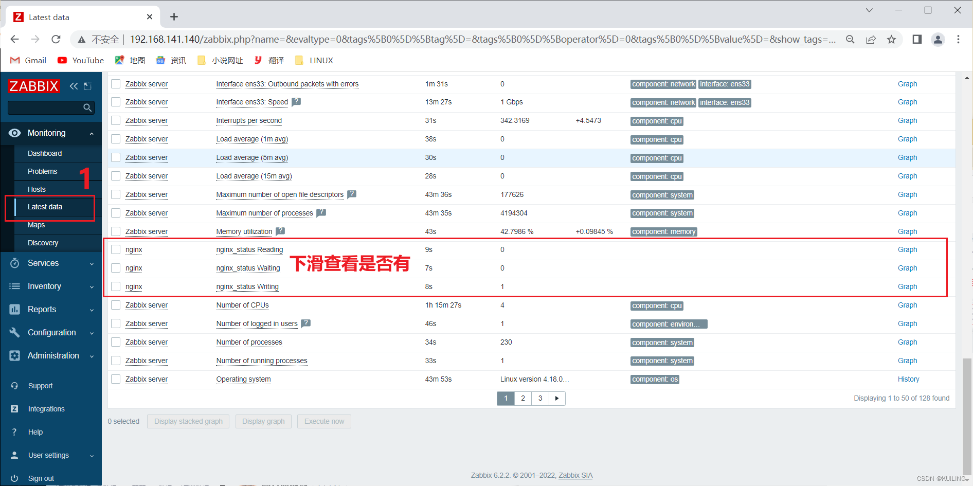Screen dimensions: 973x486
Task: Select Latest data menu item
Action: pos(45,207)
